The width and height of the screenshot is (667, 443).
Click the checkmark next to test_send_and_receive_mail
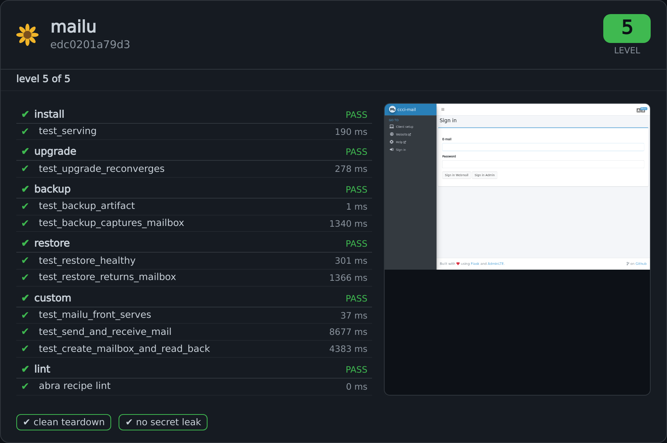click(25, 332)
